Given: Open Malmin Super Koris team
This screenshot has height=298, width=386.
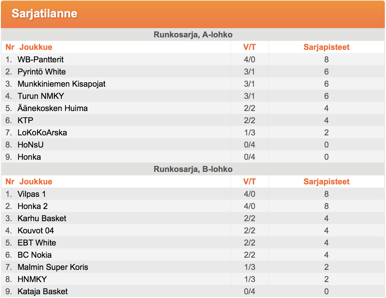Looking at the screenshot, I should click(x=53, y=267).
